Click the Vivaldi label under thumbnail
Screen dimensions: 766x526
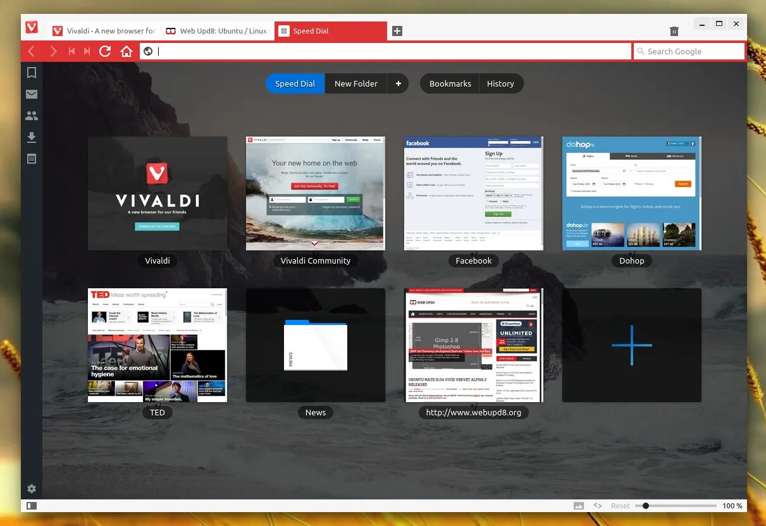(158, 260)
